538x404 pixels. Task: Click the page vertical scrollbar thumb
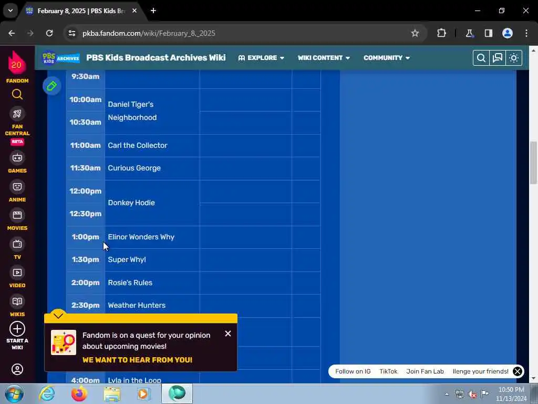coord(534,163)
